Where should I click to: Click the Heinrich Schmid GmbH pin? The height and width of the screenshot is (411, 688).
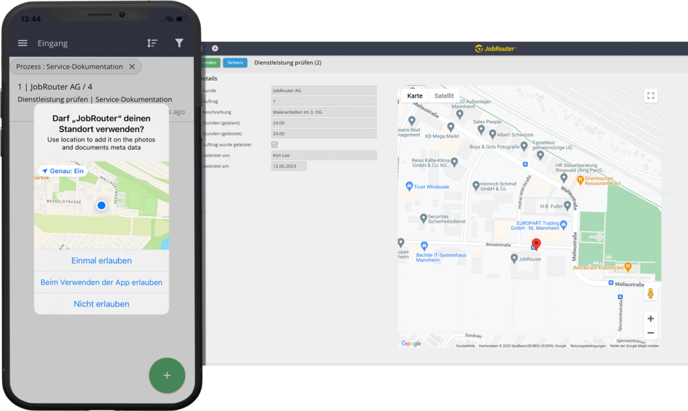pyautogui.click(x=475, y=186)
